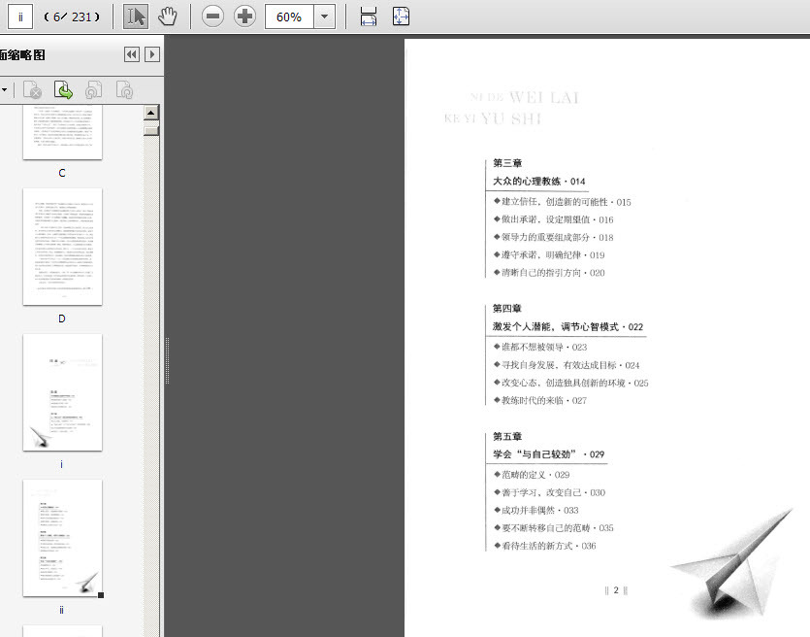Click the page count text (6 / 231)
Viewport: 810px width, 637px height.
(x=72, y=17)
